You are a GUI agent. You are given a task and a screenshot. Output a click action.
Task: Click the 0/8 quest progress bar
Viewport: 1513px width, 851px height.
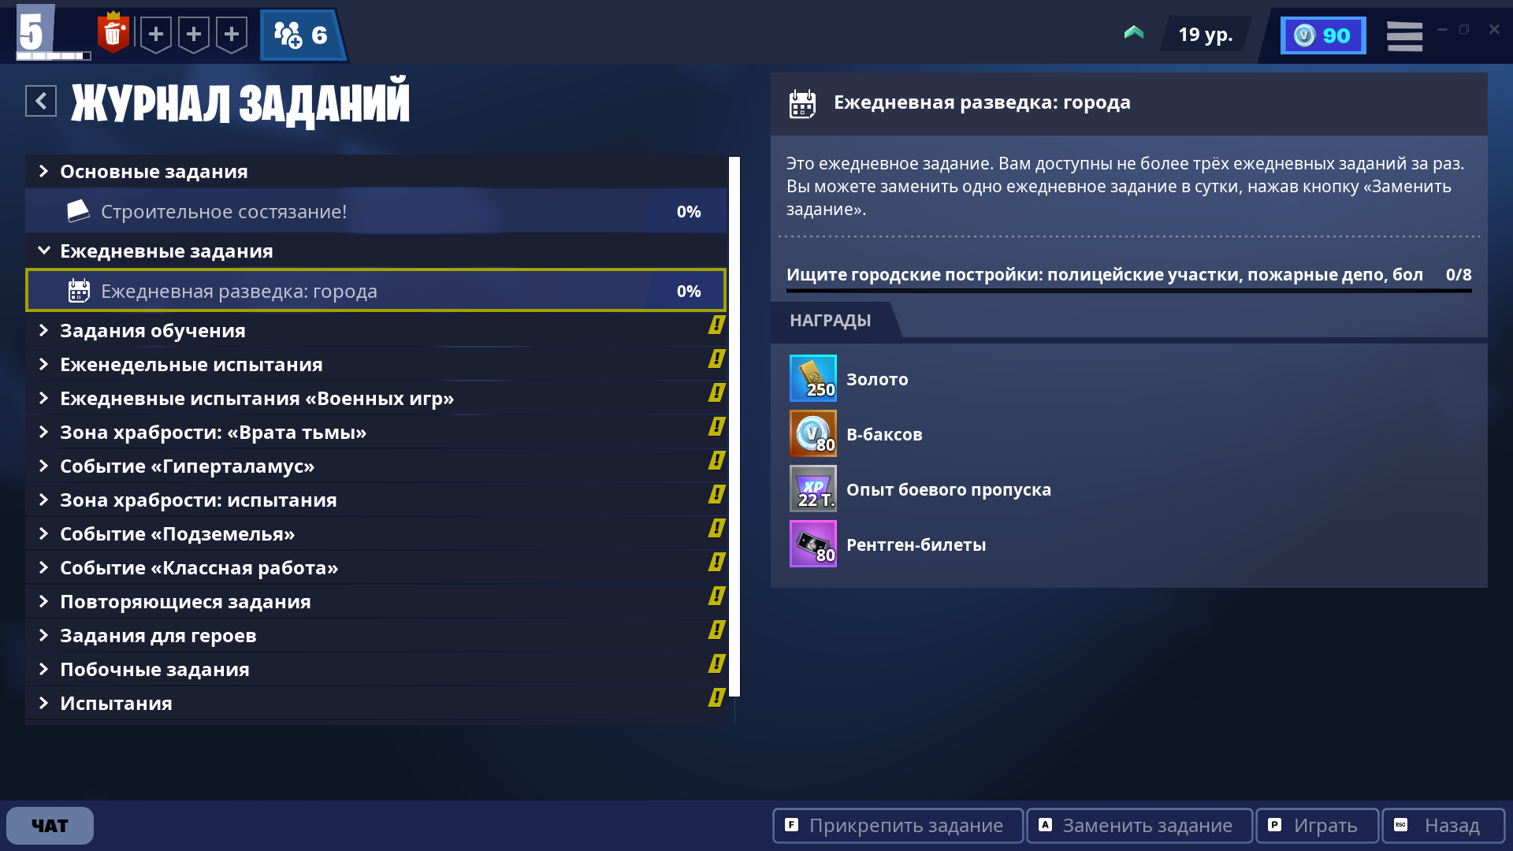[x=1128, y=291]
